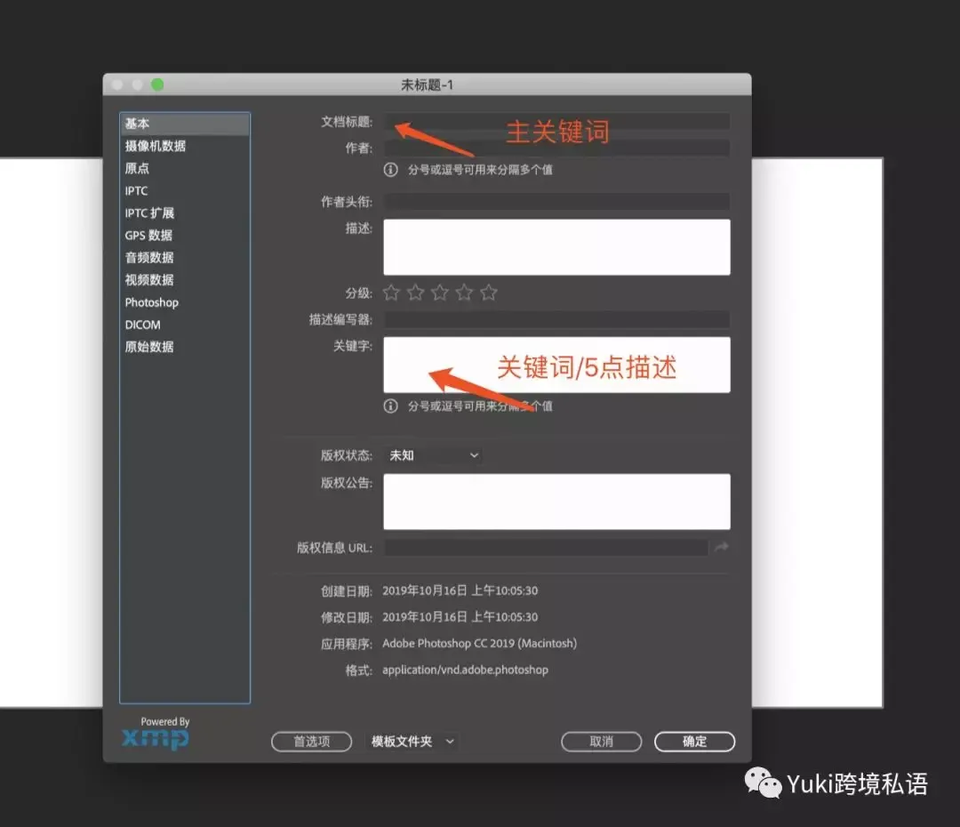Click the 修改日期 value text
This screenshot has height=827, width=960.
point(460,617)
